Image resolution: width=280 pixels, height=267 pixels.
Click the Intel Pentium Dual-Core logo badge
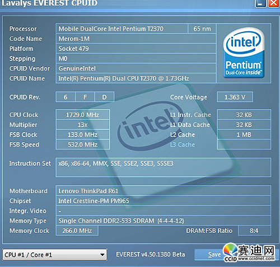coord(244,53)
